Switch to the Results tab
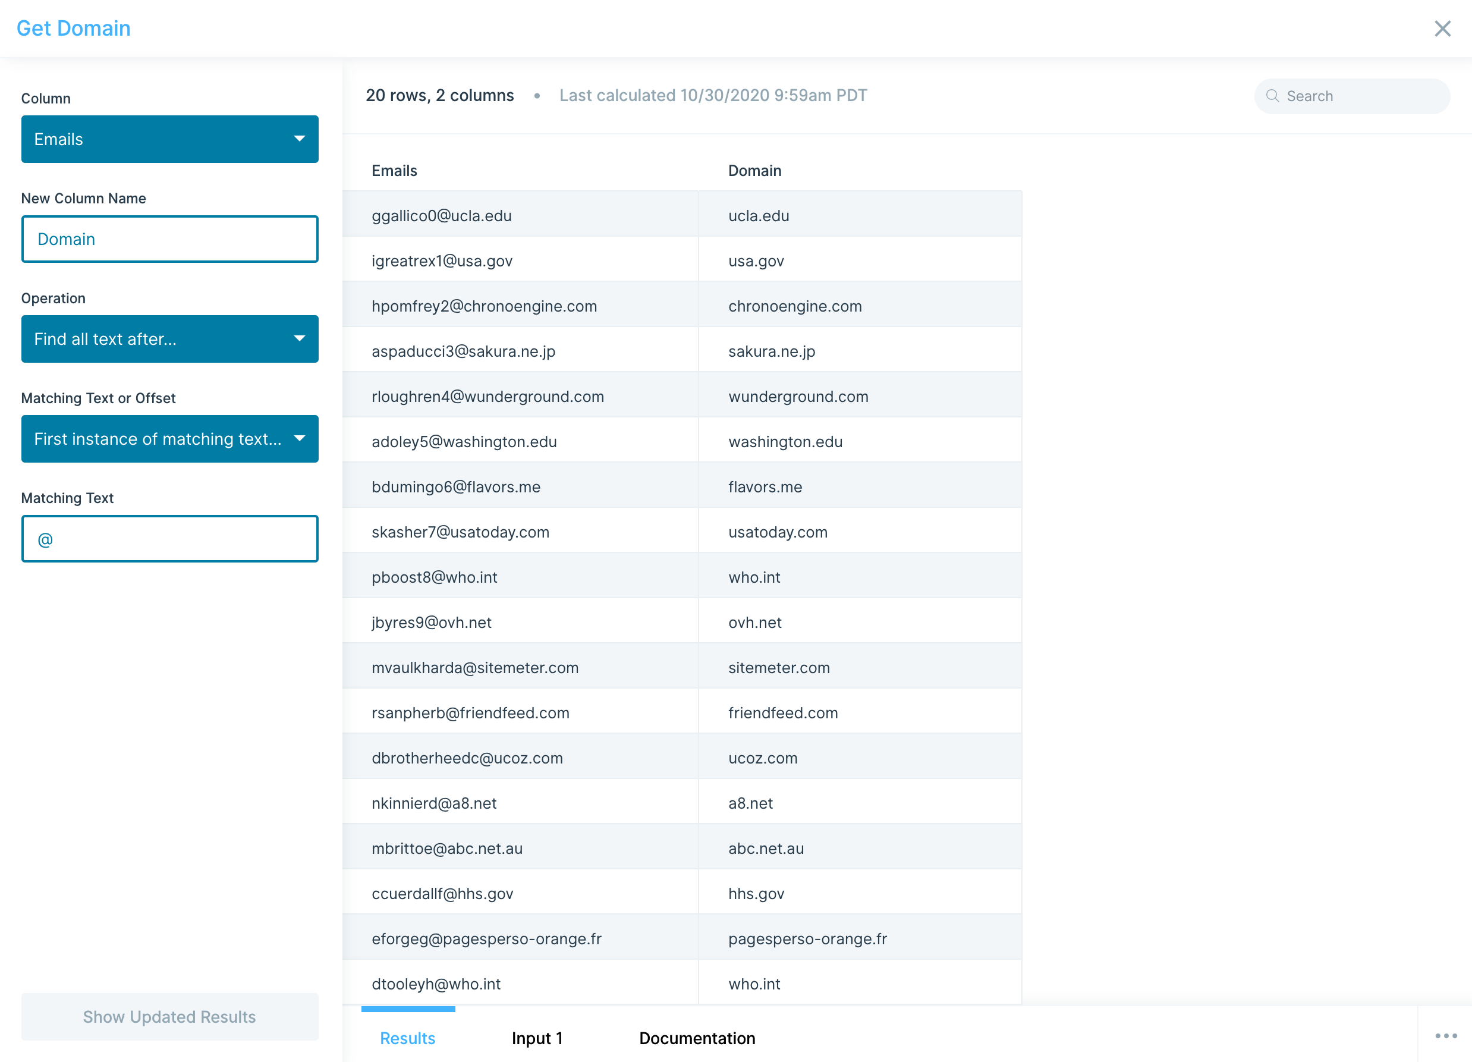The height and width of the screenshot is (1062, 1472). (x=408, y=1038)
